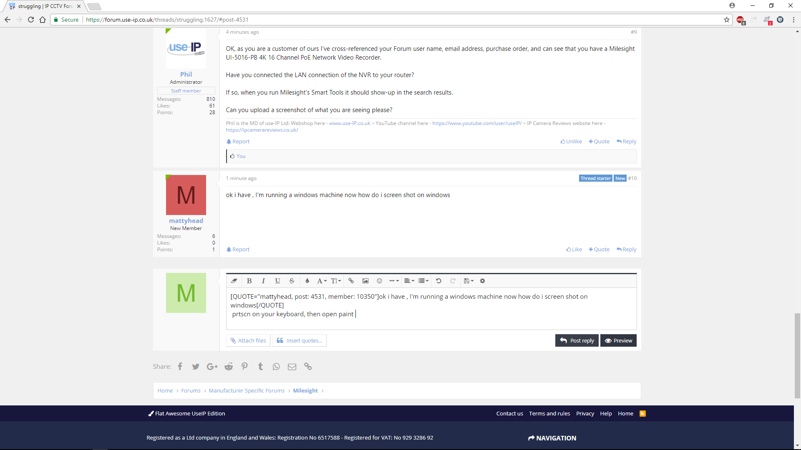801x450 pixels.
Task: Click the remove formatting eraser icon
Action: coord(234,281)
